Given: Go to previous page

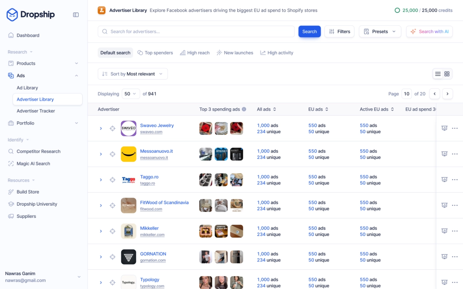Looking at the screenshot, I should click(435, 94).
